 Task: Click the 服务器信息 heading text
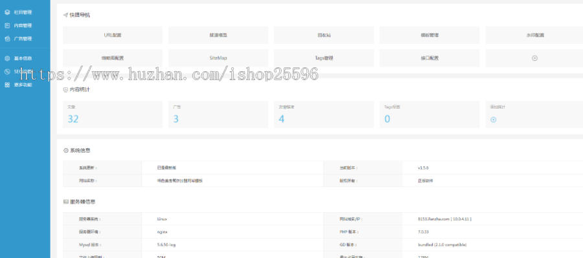click(82, 202)
